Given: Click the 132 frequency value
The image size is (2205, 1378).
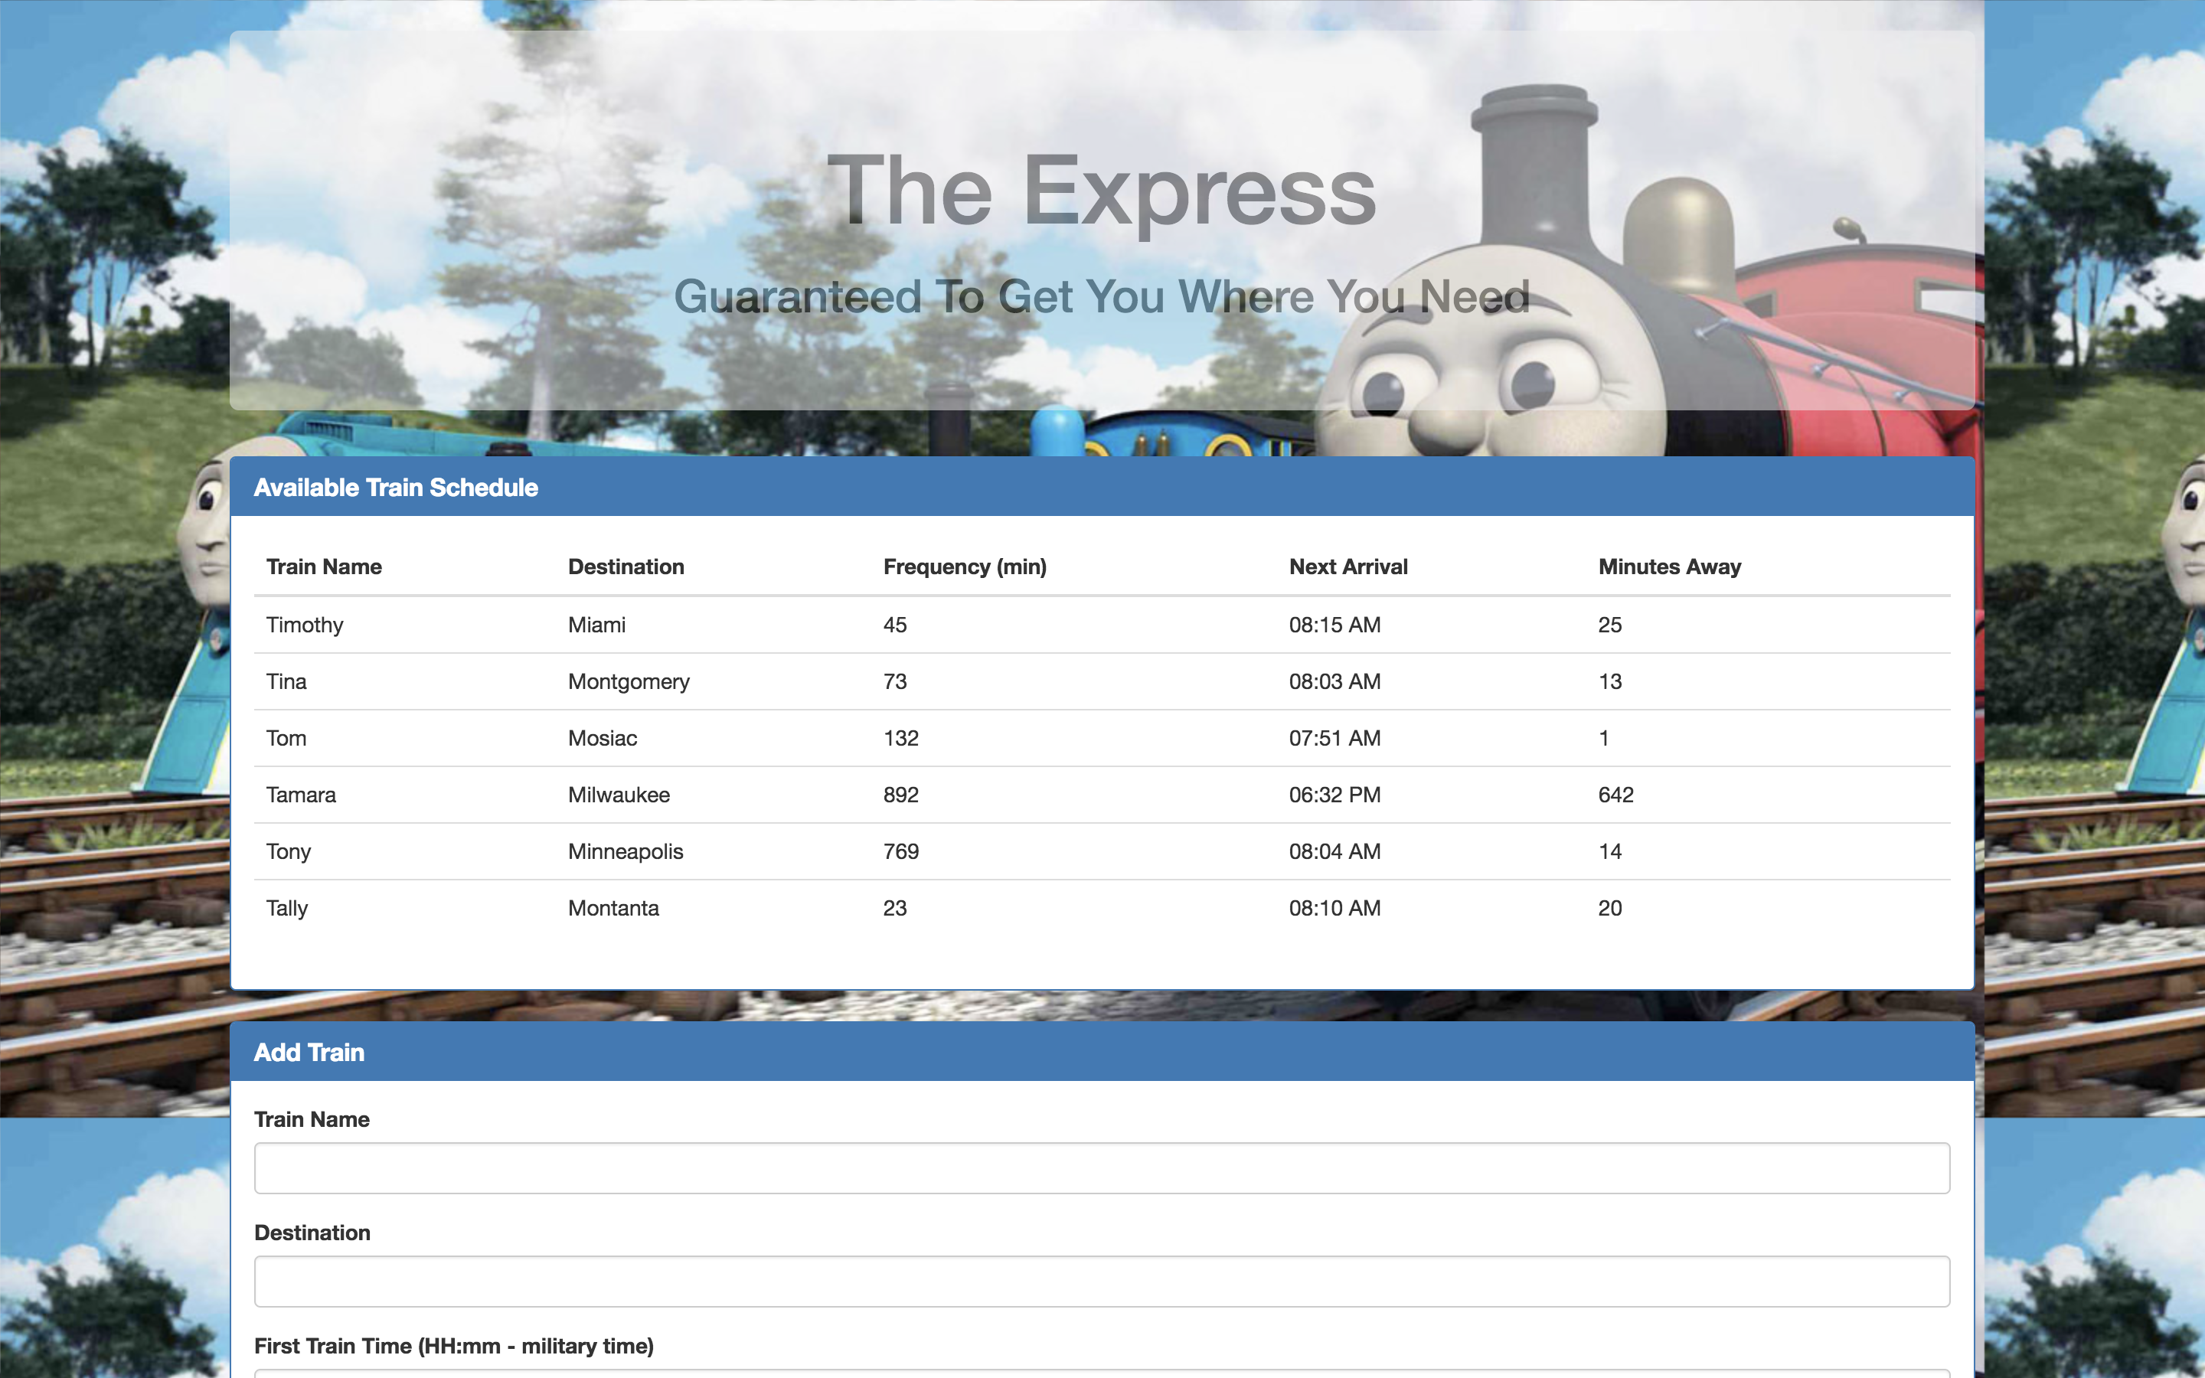Looking at the screenshot, I should pyautogui.click(x=900, y=738).
